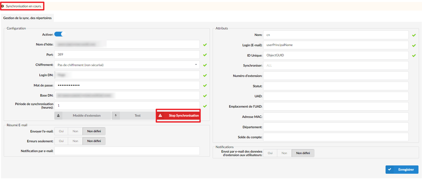
Task: Click the warning triangle on Stop Synchronisation
Action: [x=160, y=116]
